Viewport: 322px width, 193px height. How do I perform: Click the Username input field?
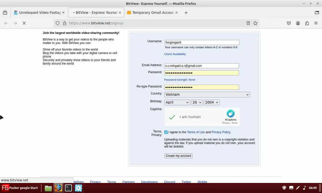(x=202, y=42)
